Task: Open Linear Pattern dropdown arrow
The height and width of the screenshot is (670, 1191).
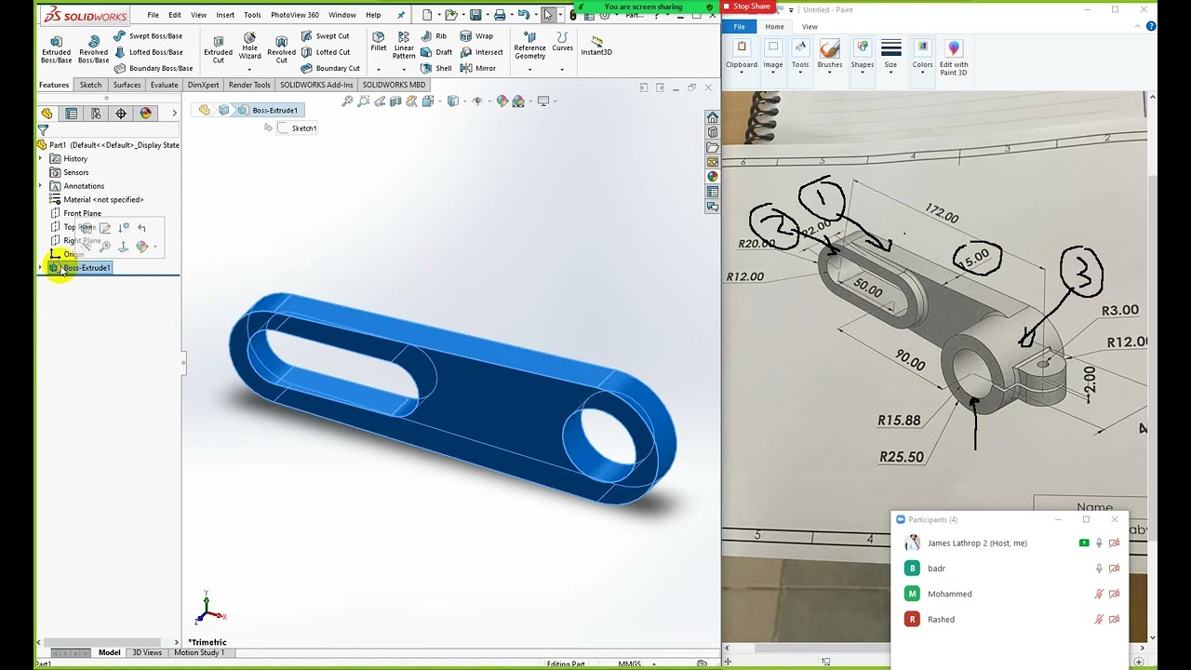Action: [404, 69]
